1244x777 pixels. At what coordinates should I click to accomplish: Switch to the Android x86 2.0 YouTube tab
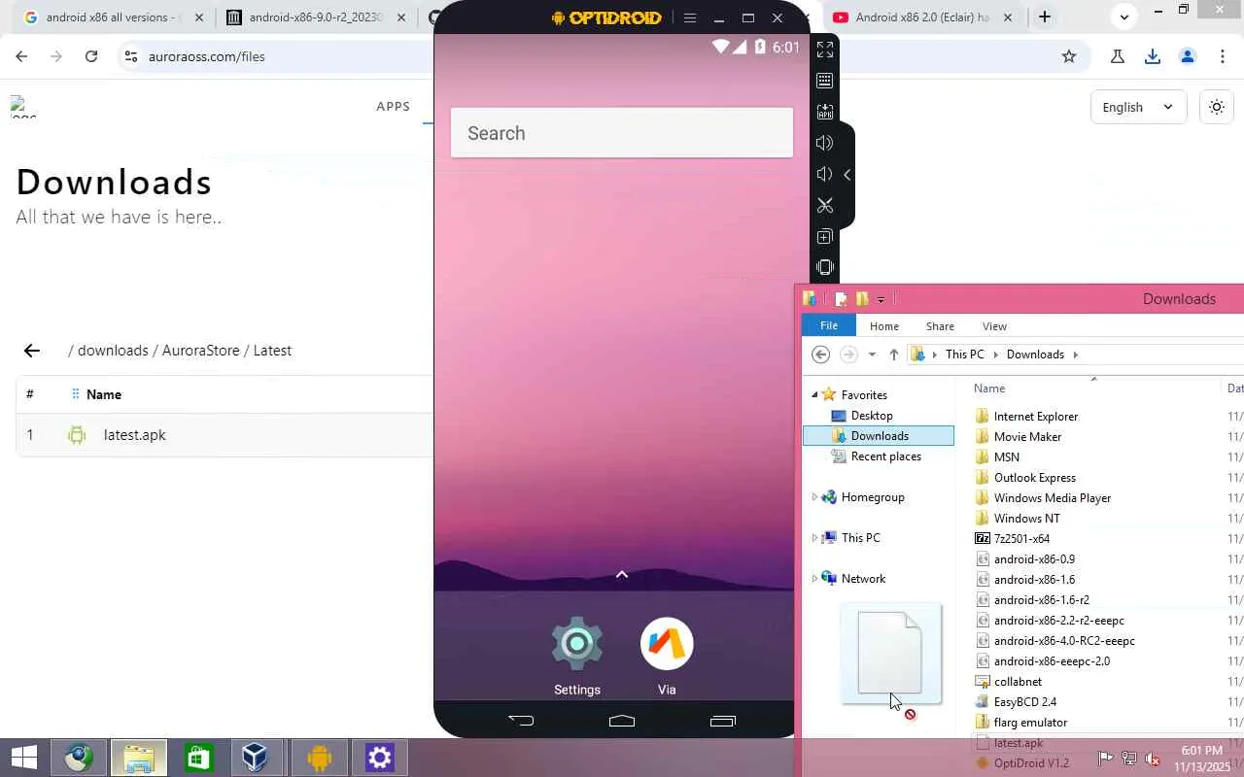point(923,17)
